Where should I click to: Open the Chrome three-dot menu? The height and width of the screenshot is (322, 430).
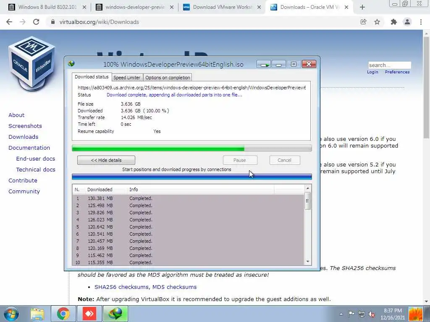click(421, 22)
